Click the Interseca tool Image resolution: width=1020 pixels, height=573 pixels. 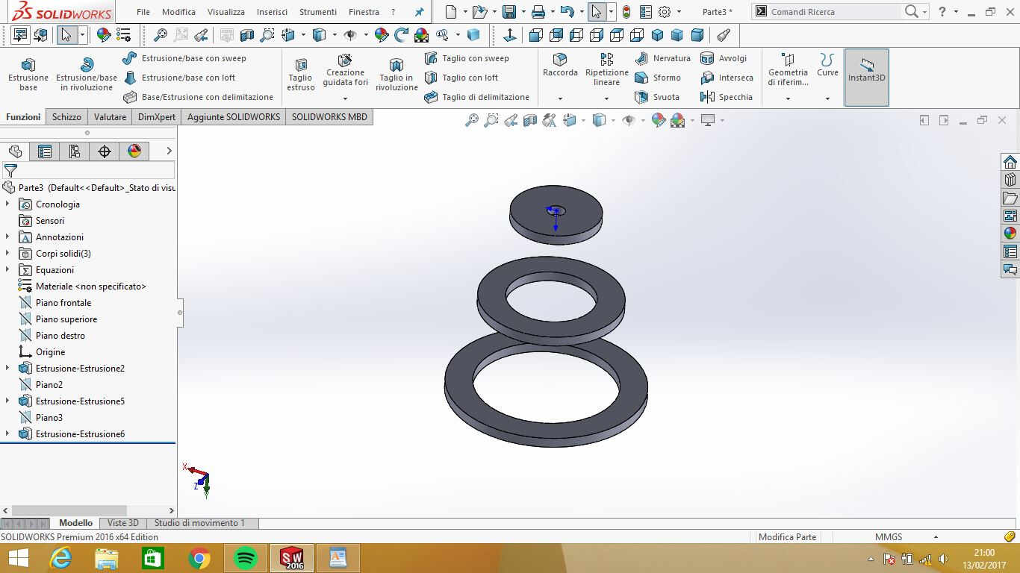(727, 78)
